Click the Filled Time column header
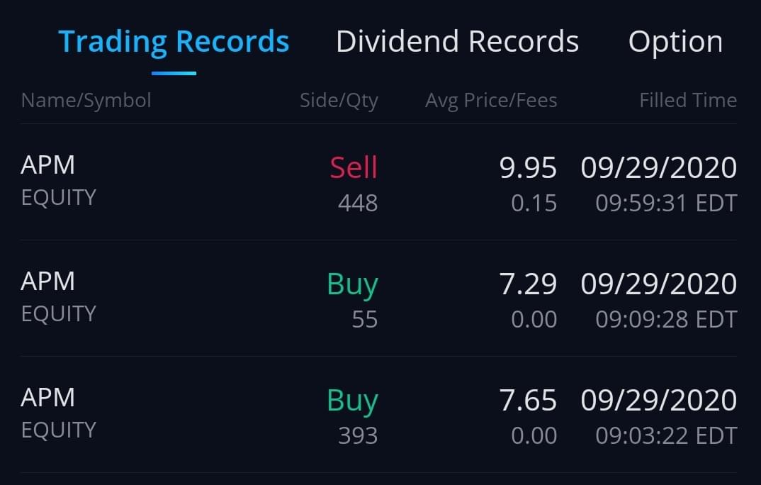 (688, 101)
